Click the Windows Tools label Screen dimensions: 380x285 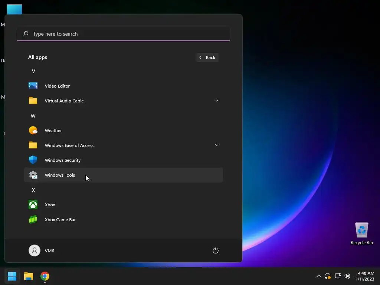60,175
